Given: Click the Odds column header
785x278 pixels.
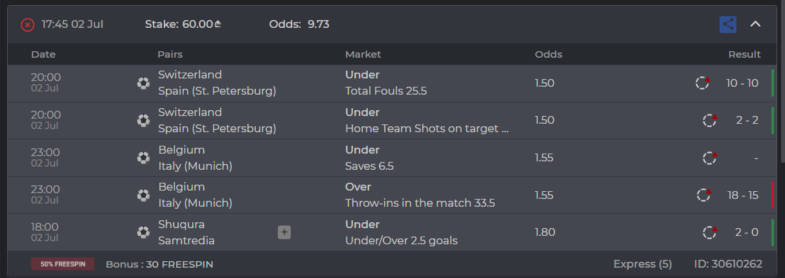Looking at the screenshot, I should coord(548,54).
